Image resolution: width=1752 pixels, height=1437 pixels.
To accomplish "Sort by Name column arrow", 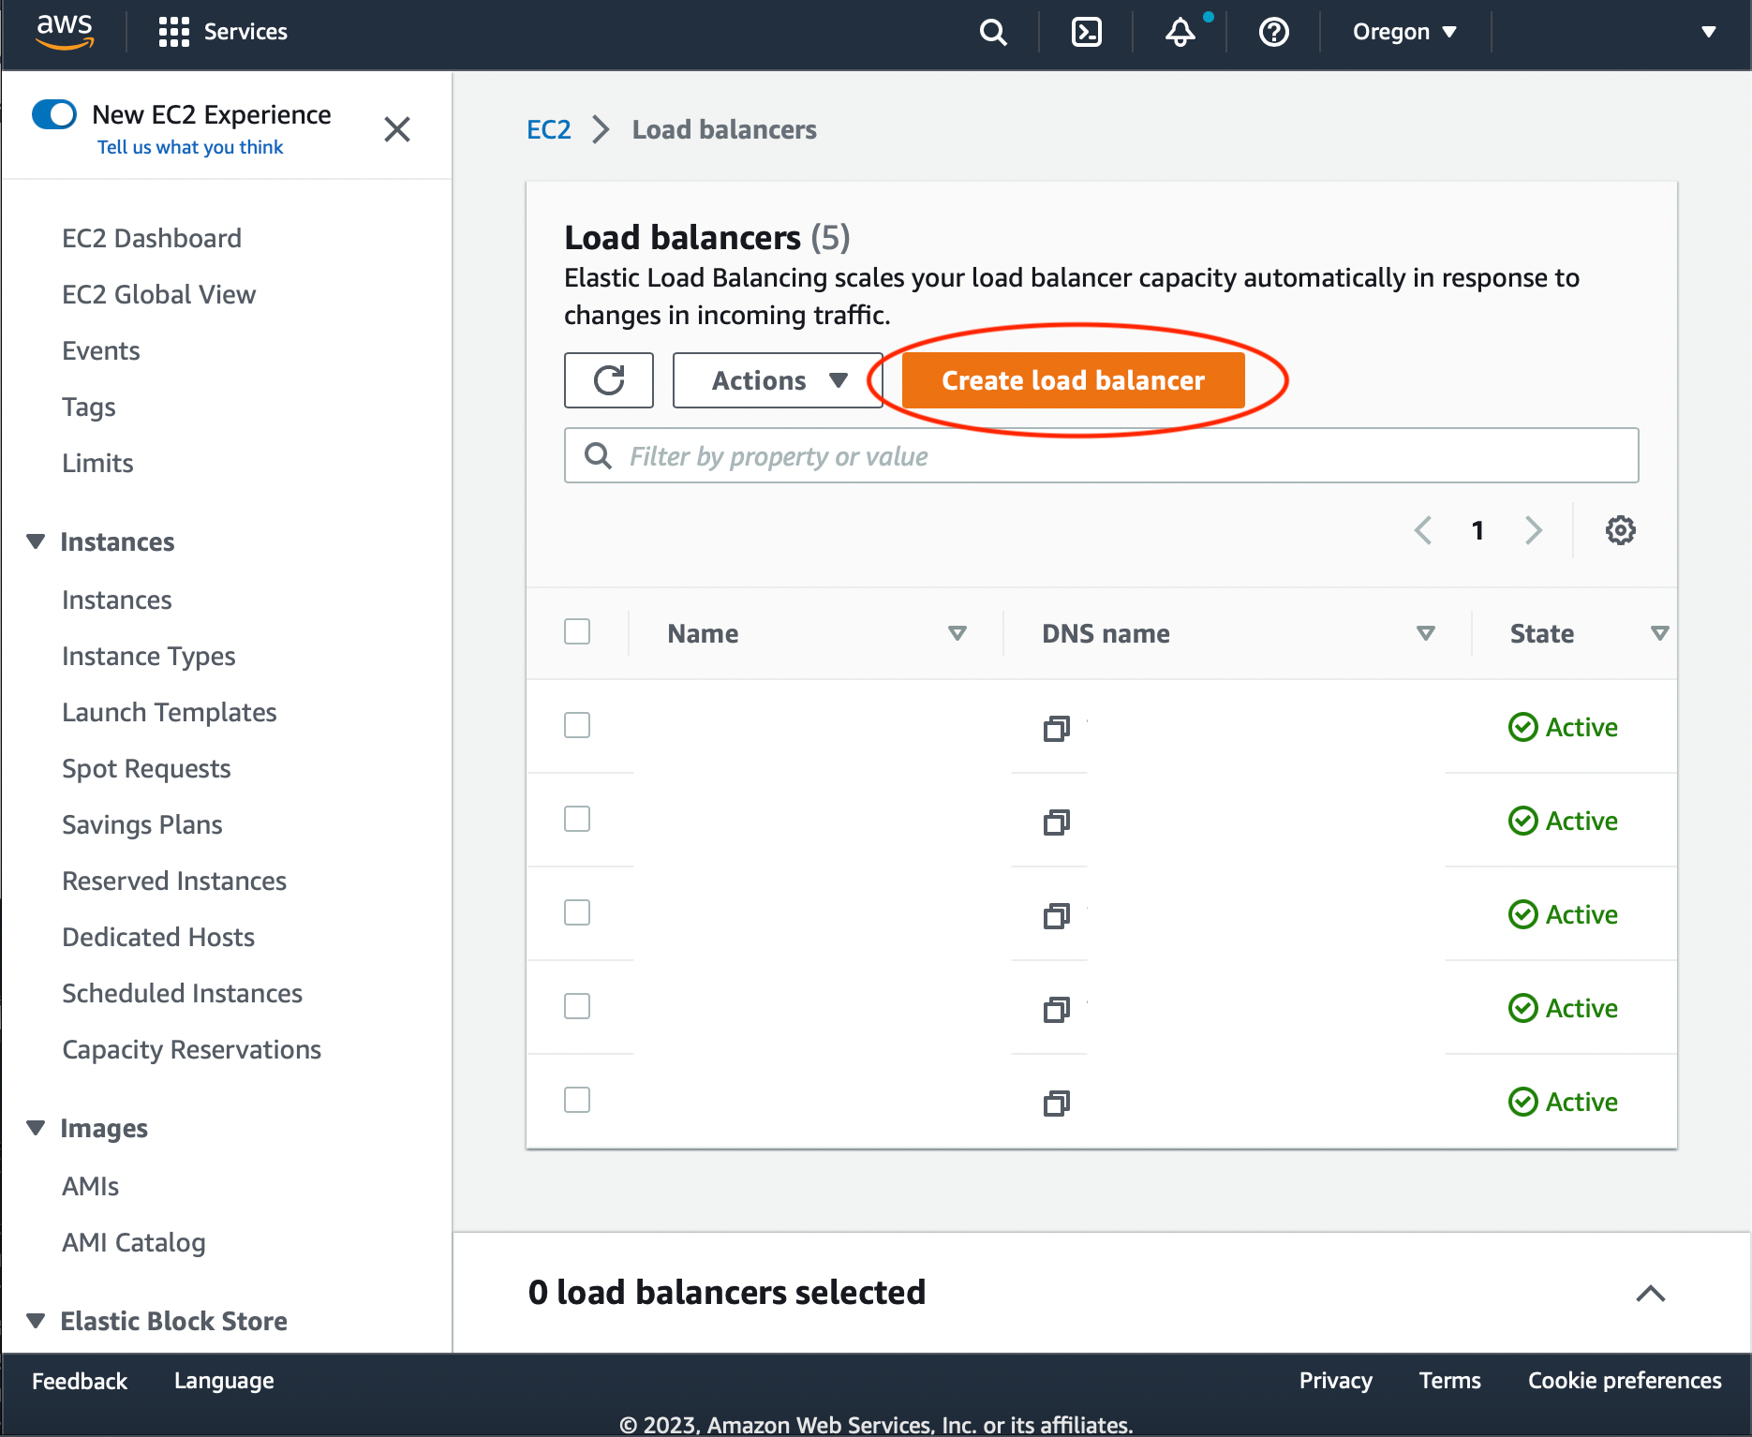I will coord(958,633).
